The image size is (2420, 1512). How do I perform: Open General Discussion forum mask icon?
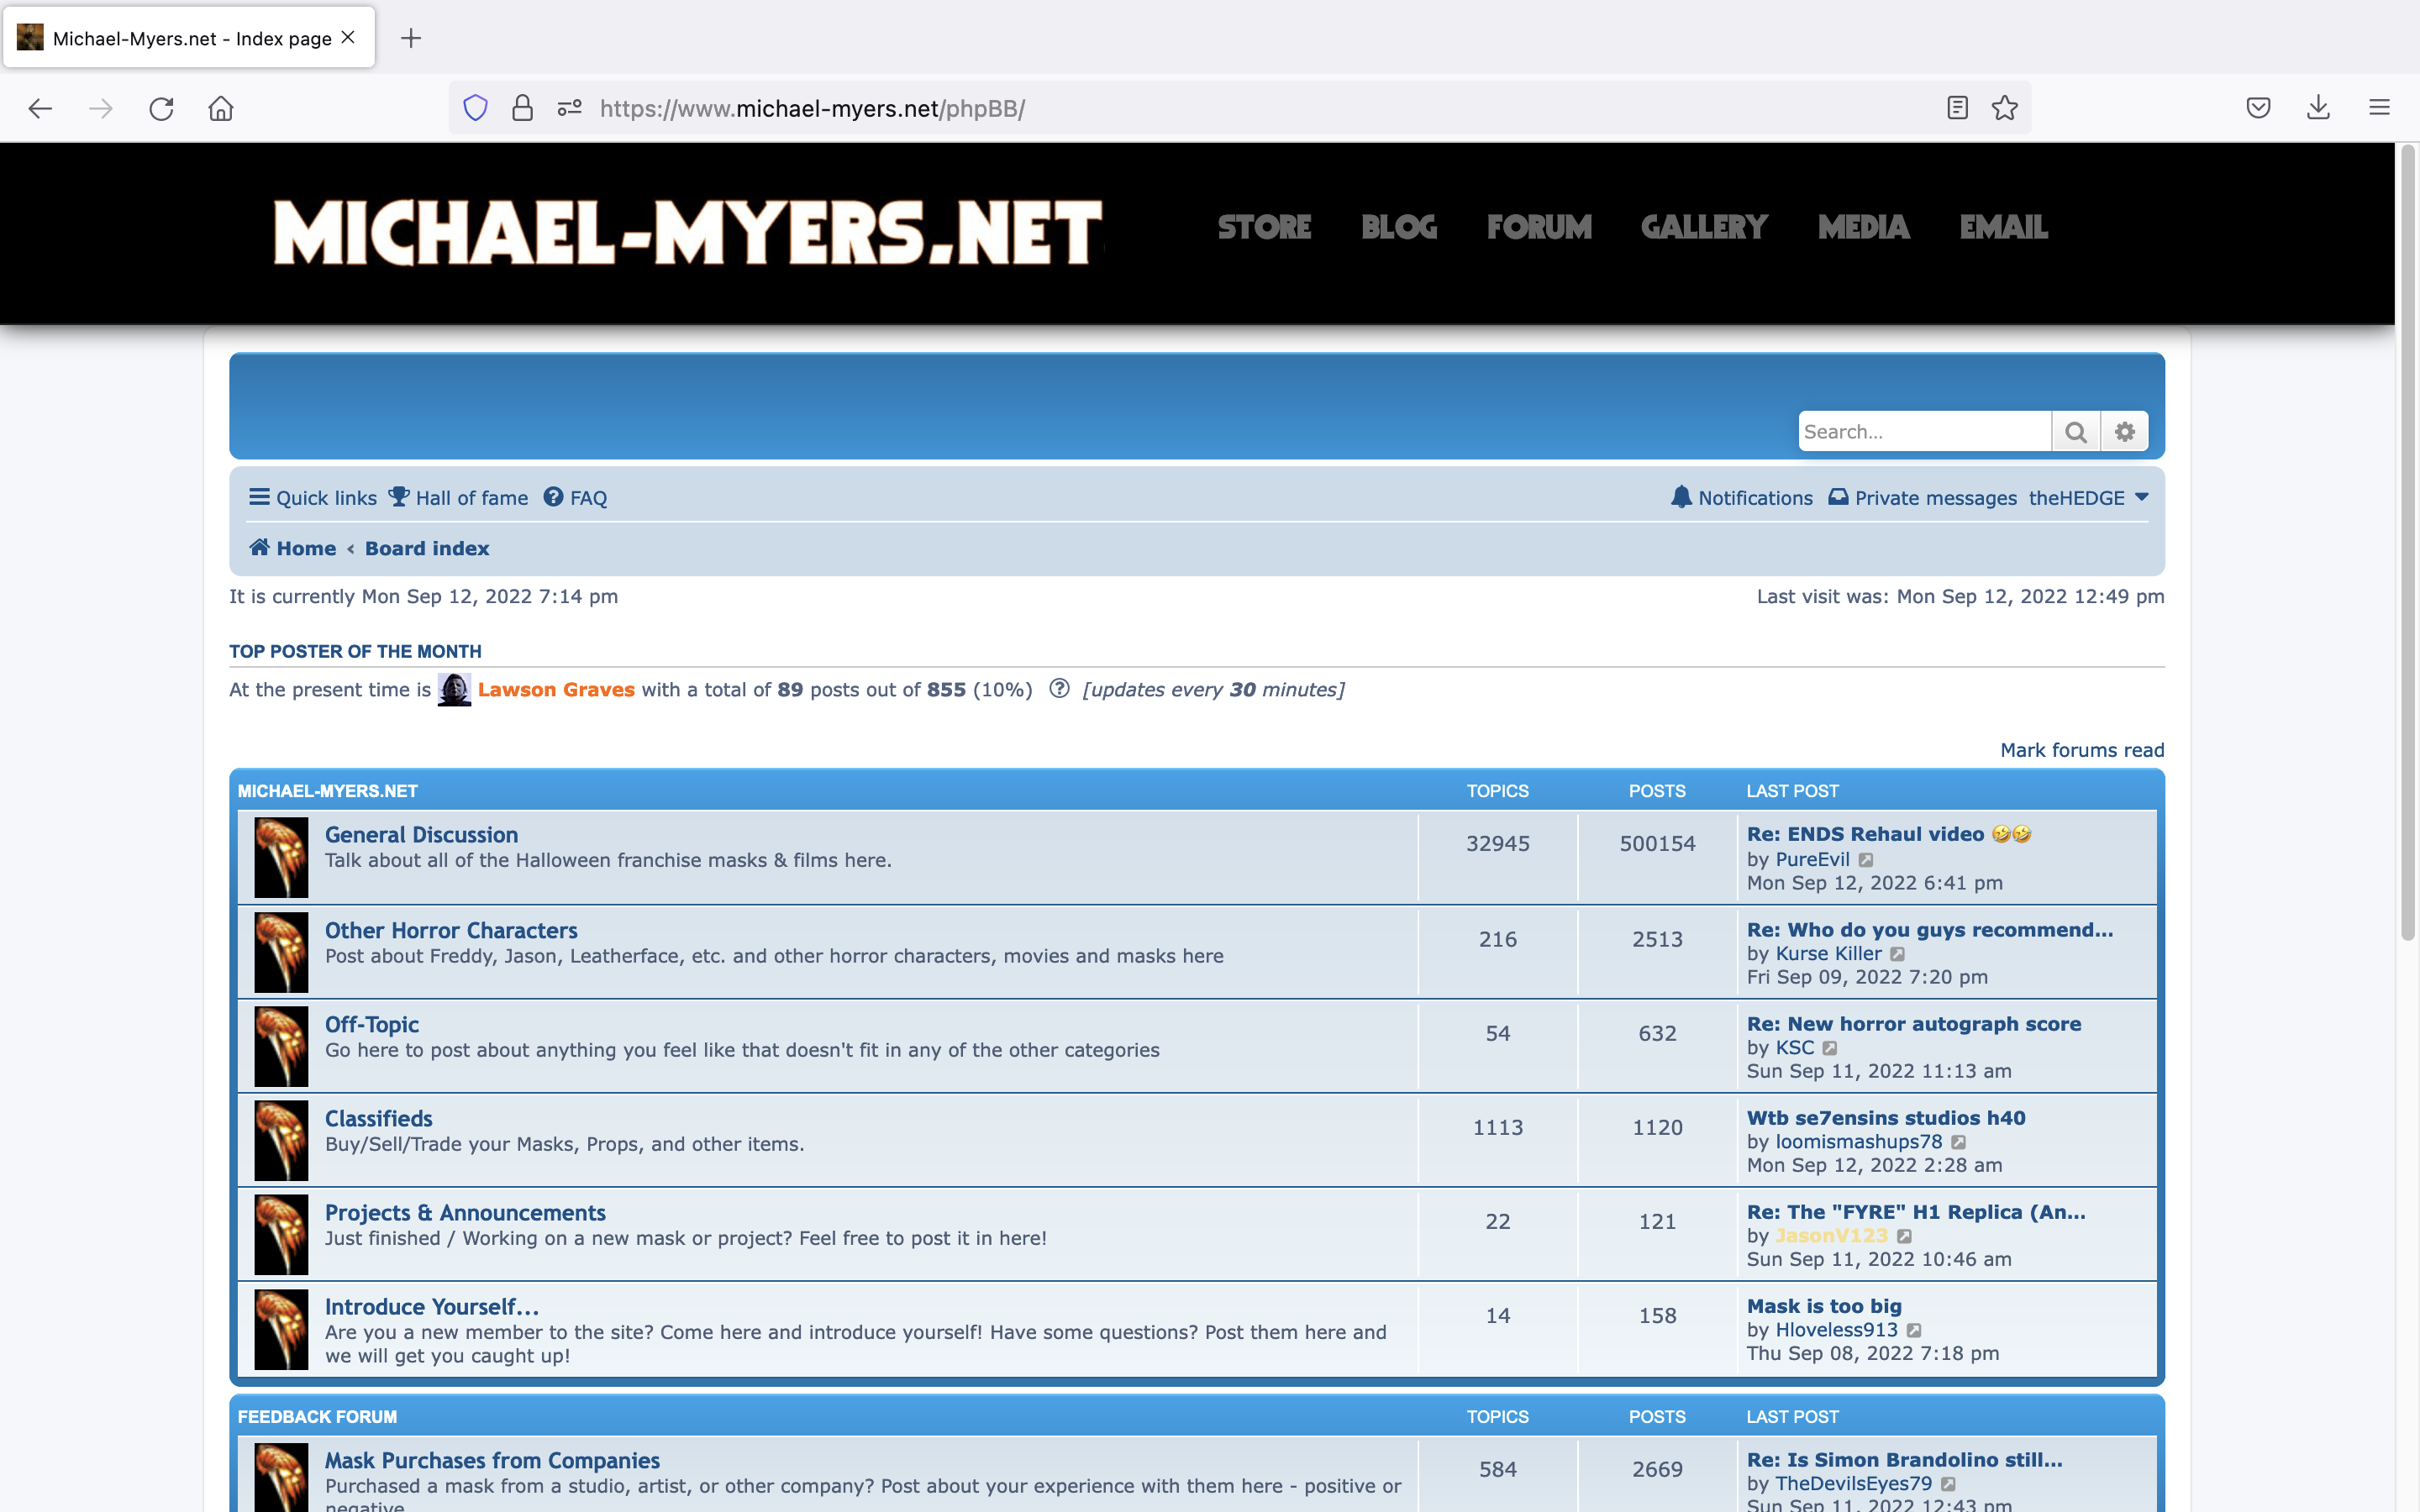[x=281, y=857]
